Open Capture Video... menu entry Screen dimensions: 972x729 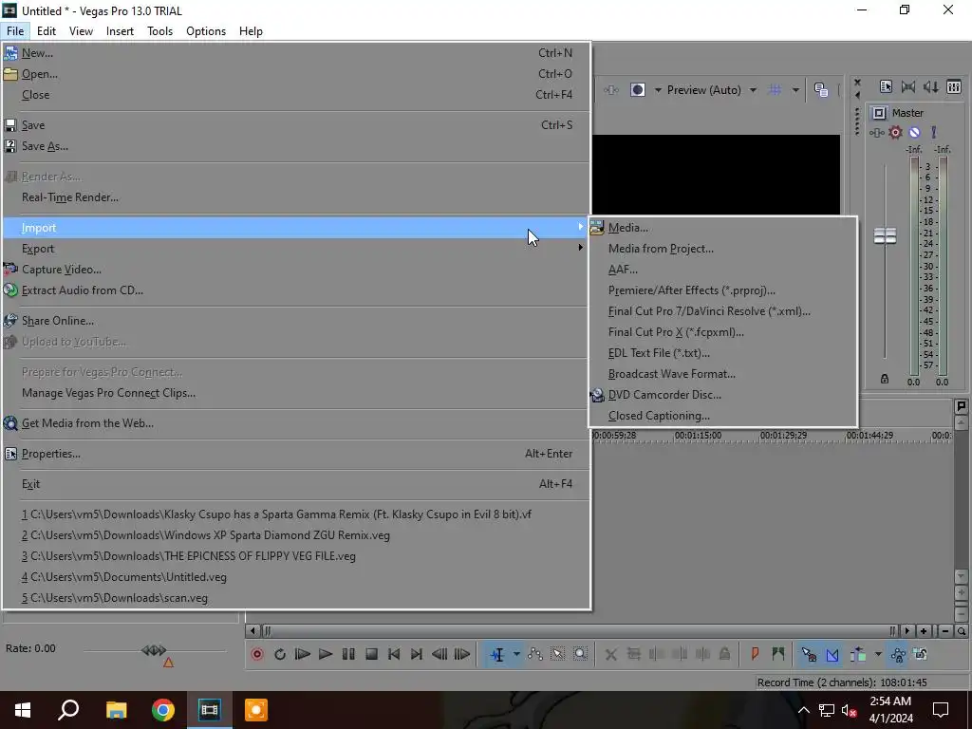tap(296, 270)
